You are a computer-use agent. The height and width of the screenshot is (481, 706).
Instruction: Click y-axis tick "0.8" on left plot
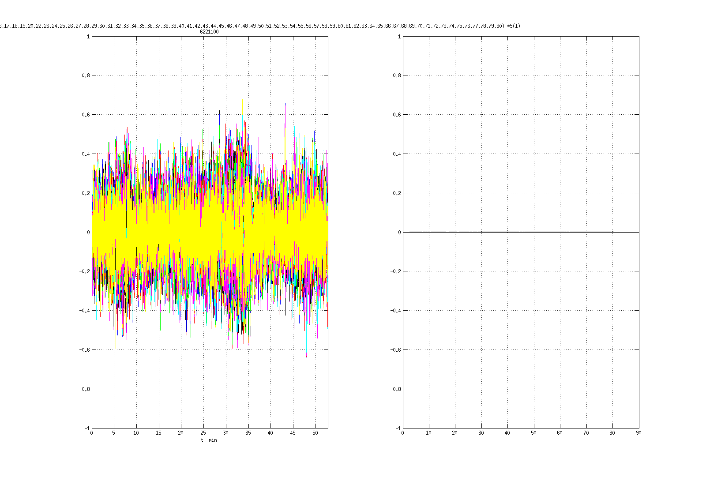point(86,75)
